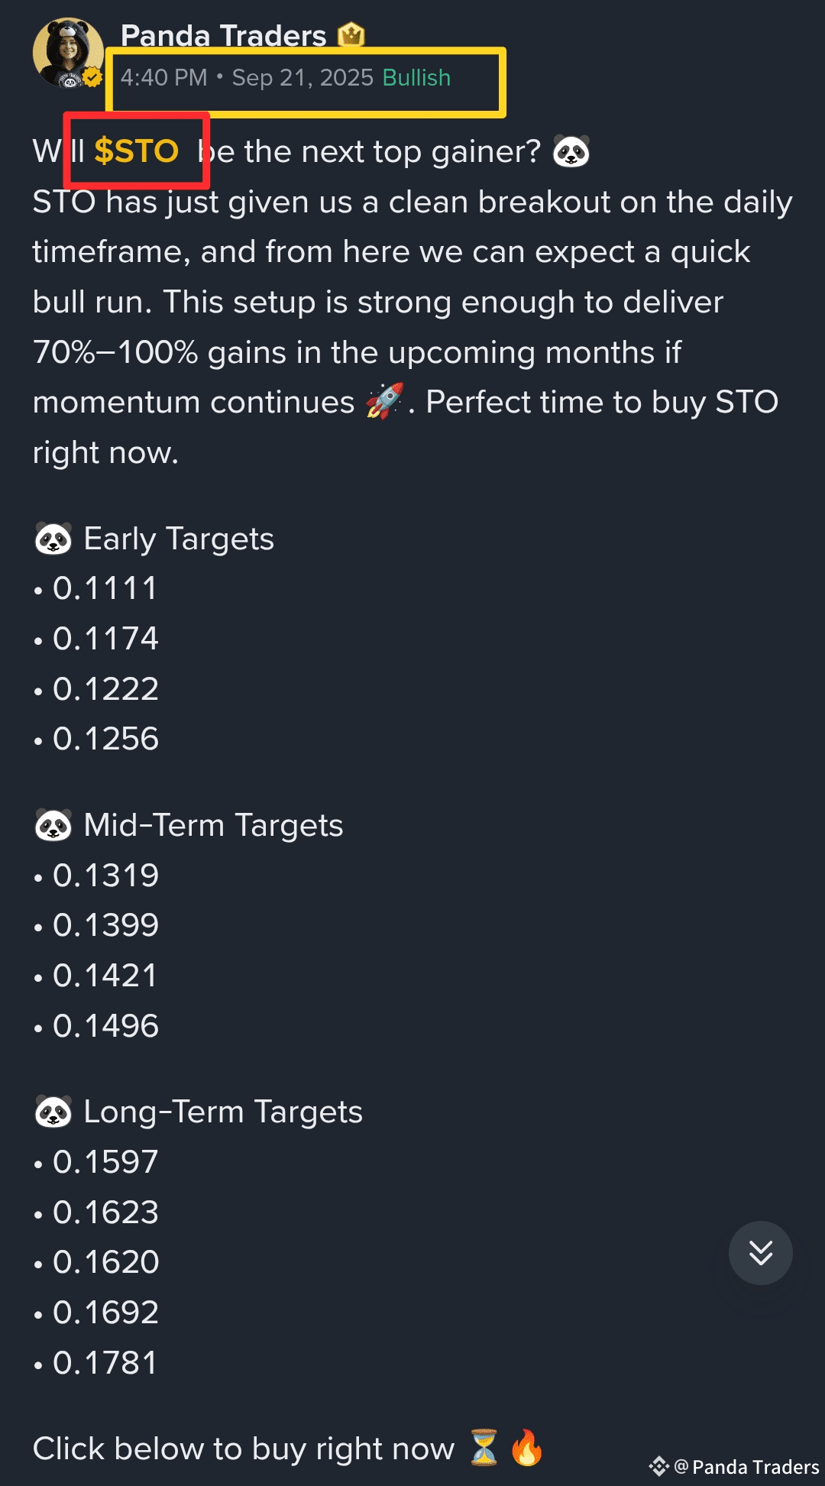The image size is (825, 1486).
Task: Select the 0.1781 long-term target value
Action: (x=105, y=1363)
